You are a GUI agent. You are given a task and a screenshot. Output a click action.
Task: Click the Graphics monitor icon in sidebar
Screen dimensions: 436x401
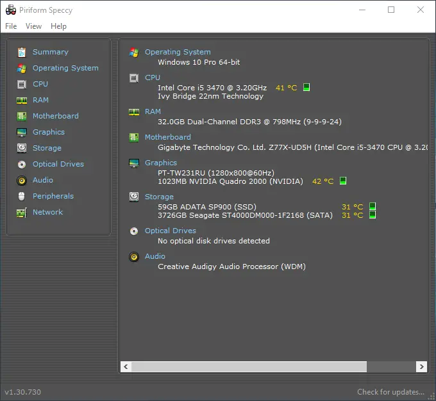(x=22, y=132)
